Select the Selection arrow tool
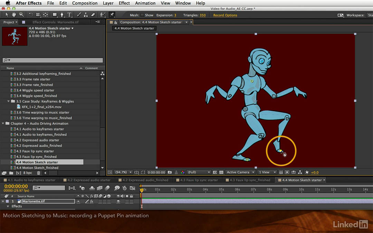 7,15
